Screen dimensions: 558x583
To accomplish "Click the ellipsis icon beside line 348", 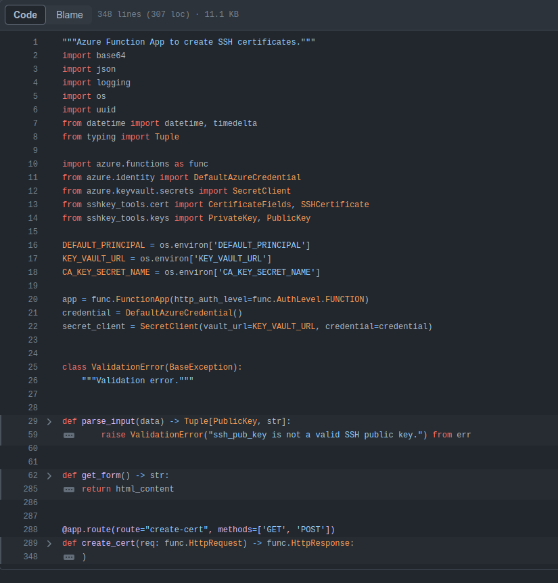I will point(69,557).
